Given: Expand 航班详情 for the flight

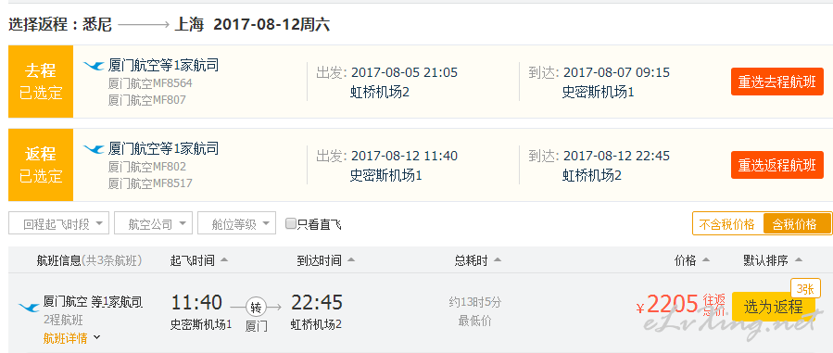Looking at the screenshot, I should pyautogui.click(x=71, y=337).
